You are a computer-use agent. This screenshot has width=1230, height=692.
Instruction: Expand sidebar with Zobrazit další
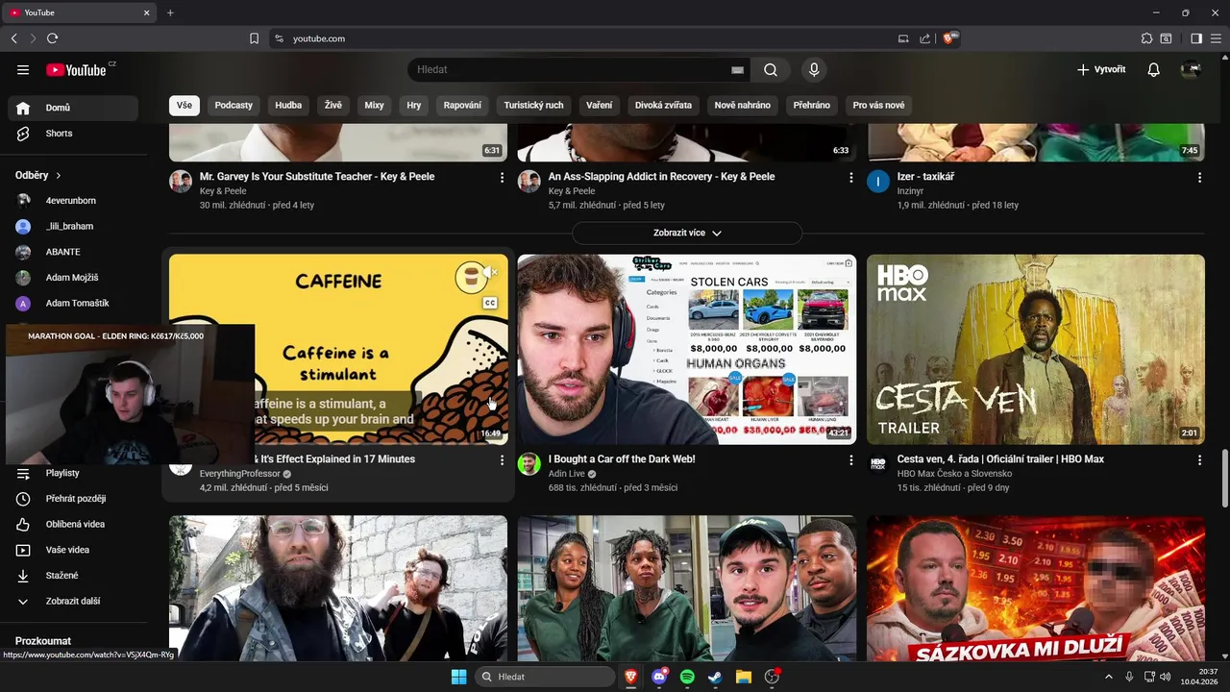coord(73,601)
